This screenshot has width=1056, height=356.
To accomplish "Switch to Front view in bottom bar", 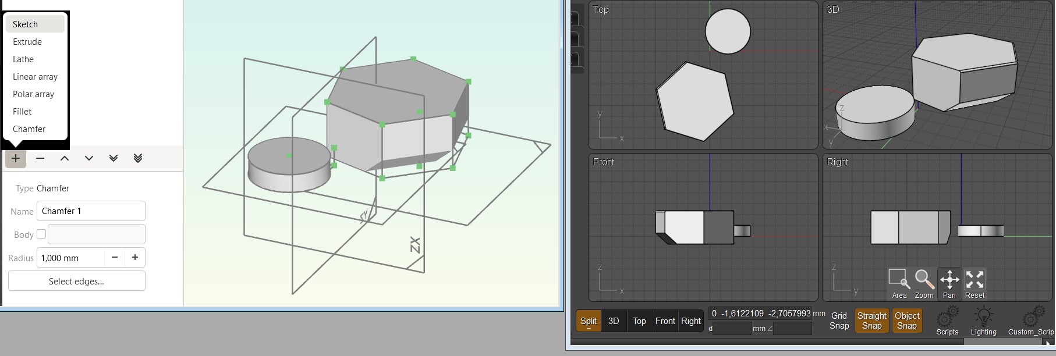I will (x=665, y=321).
